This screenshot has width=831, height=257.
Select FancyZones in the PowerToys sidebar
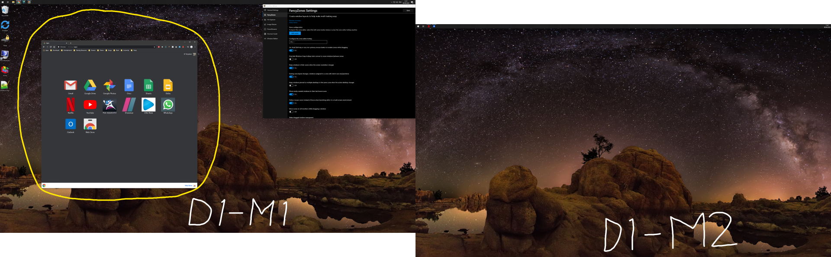tap(275, 15)
